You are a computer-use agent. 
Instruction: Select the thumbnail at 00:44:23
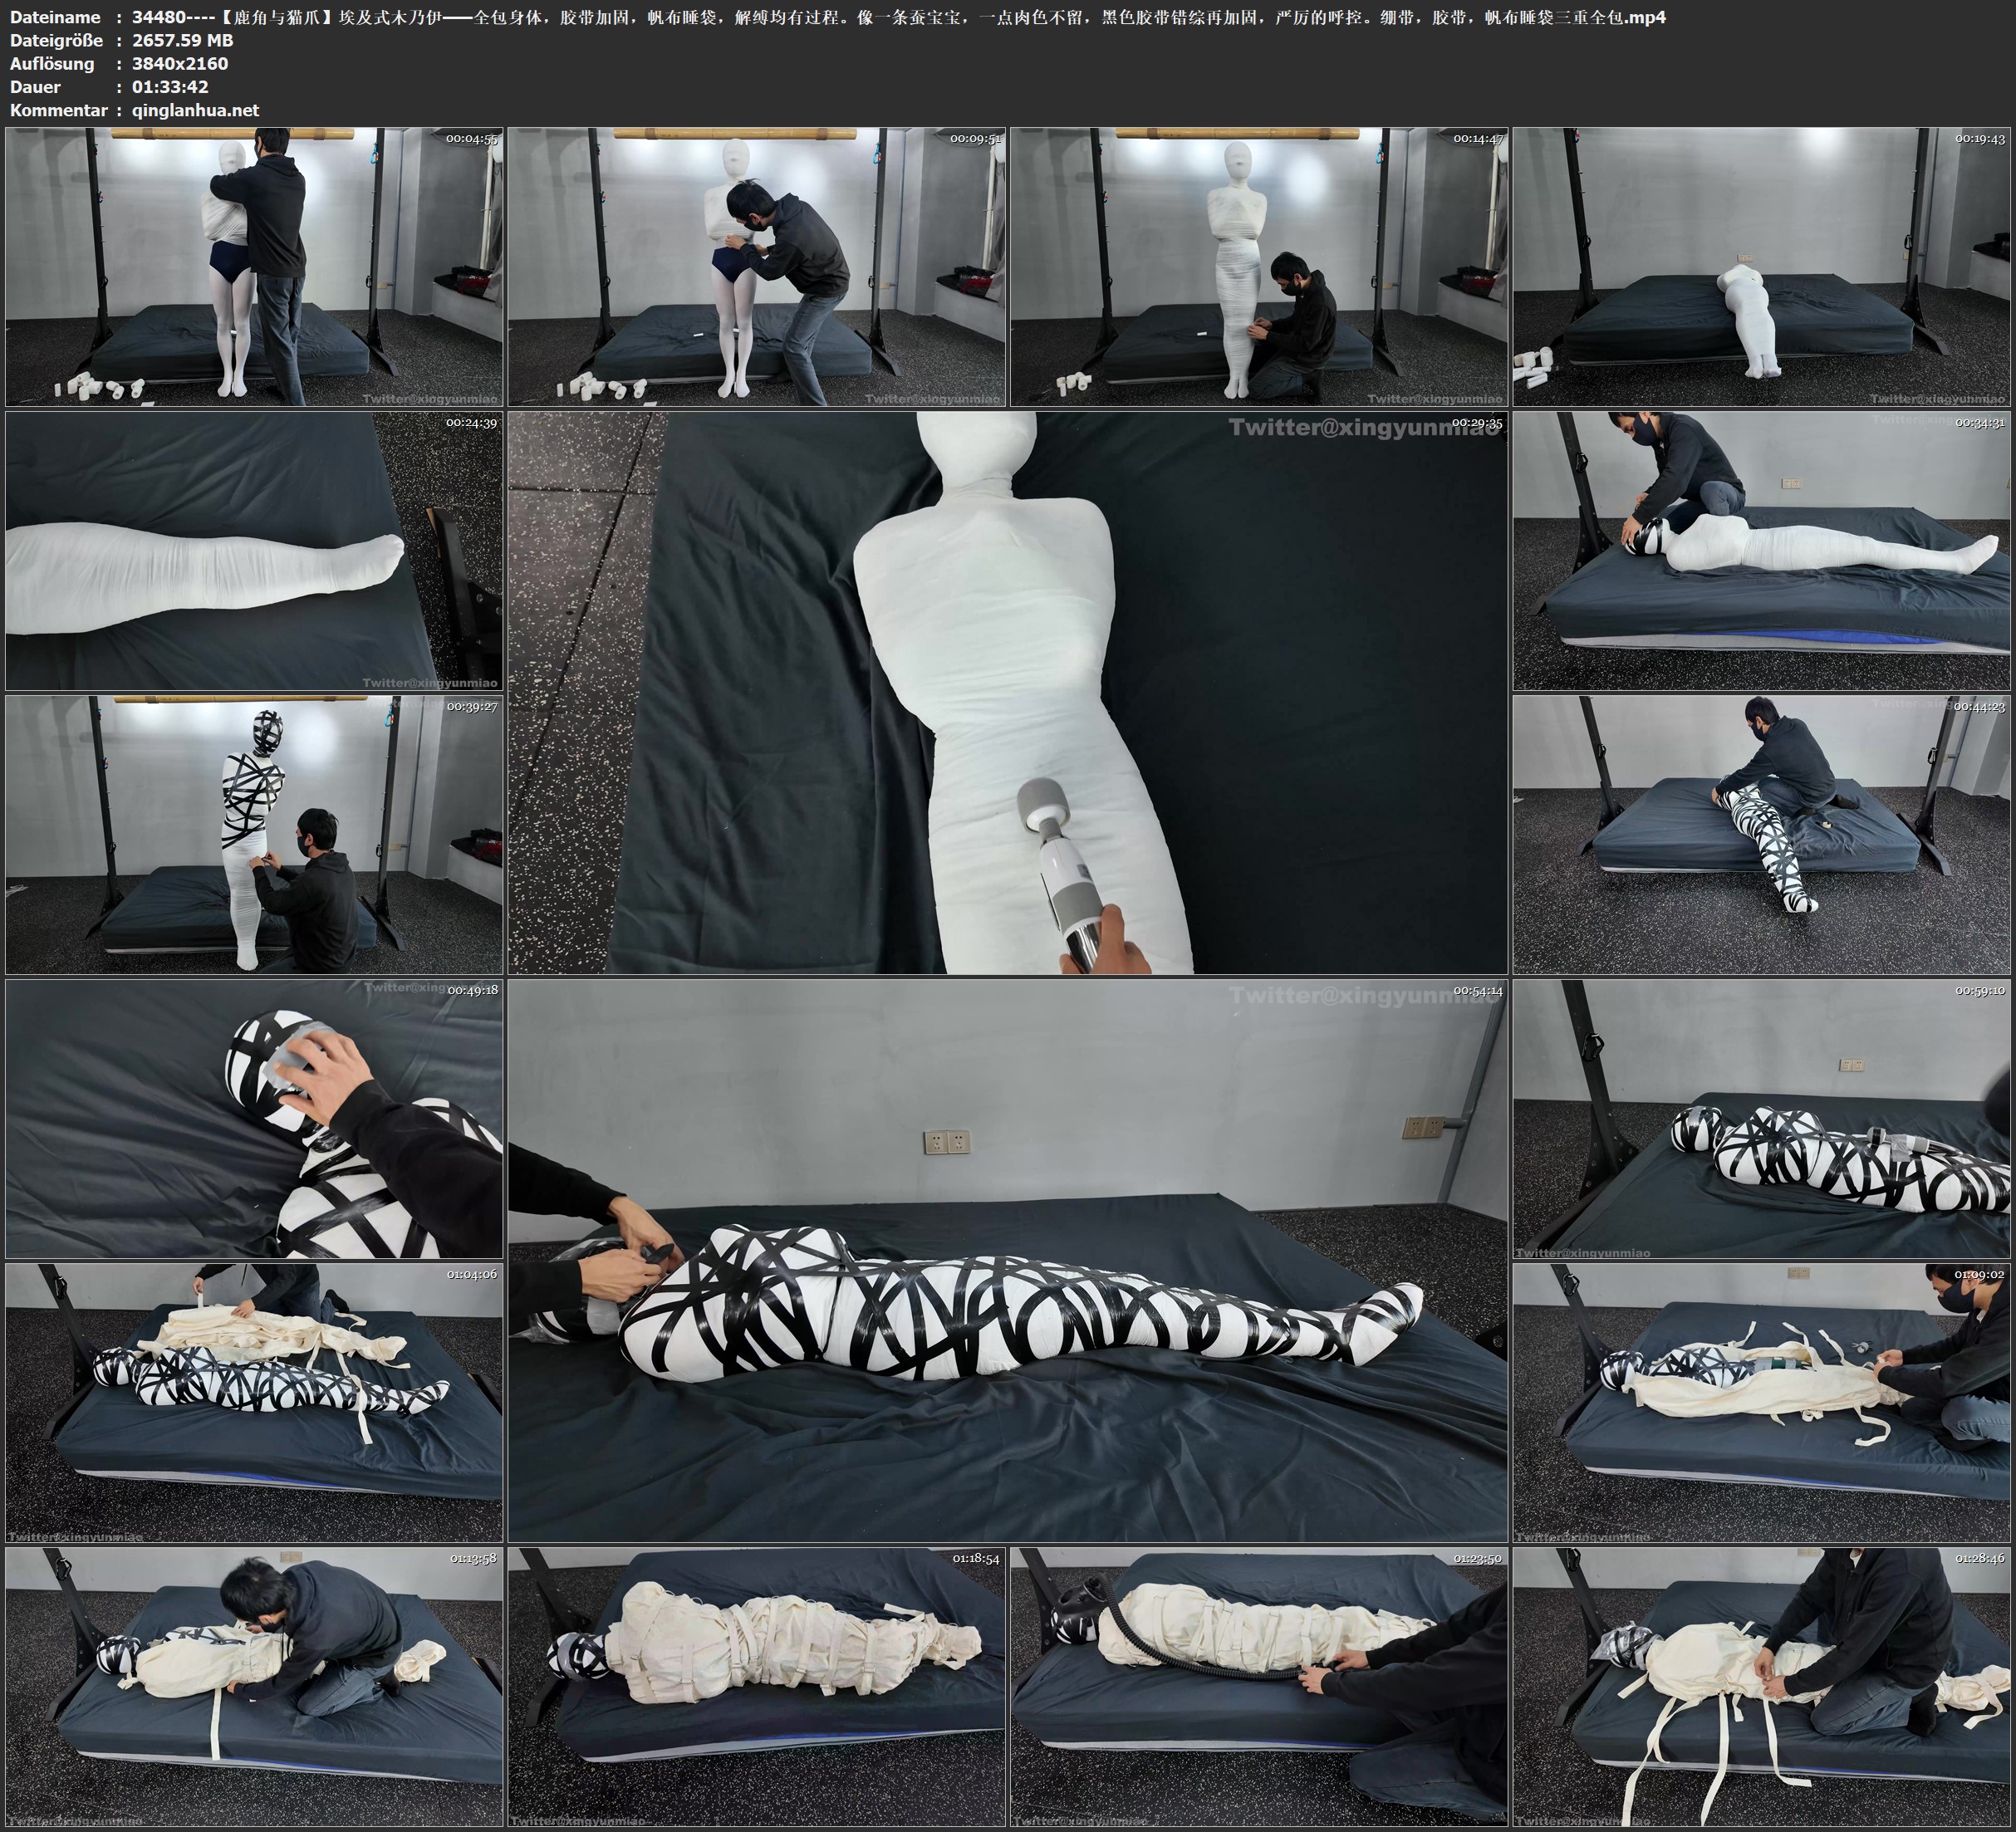tap(1761, 834)
